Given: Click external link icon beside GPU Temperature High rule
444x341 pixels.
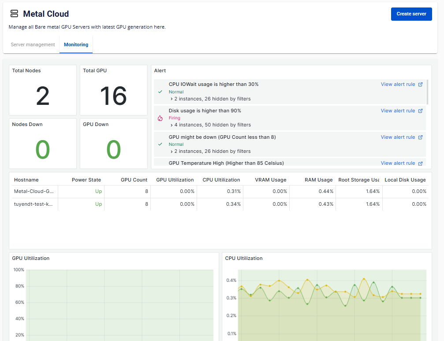Looking at the screenshot, I should pos(420,163).
